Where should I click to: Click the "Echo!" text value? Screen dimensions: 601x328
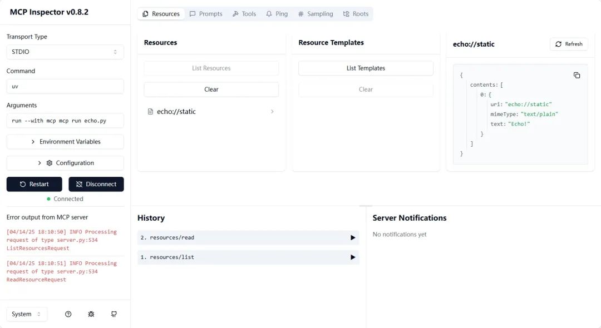coord(519,124)
